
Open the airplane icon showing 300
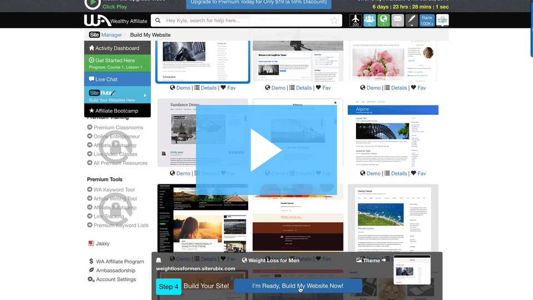coord(355,21)
